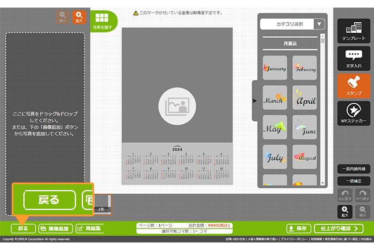Click the 保存 save button
The height and width of the screenshot is (249, 374).
(x=298, y=229)
